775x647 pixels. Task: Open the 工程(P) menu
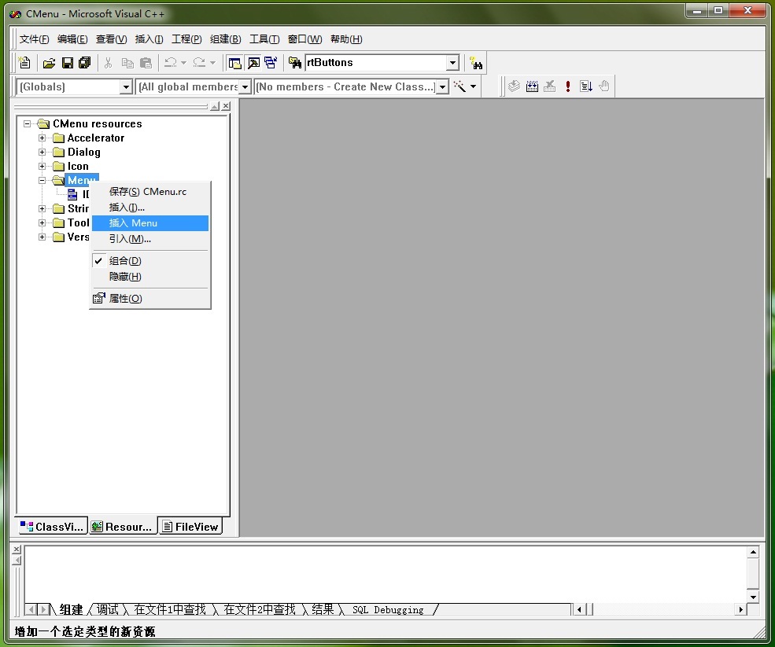tap(186, 39)
